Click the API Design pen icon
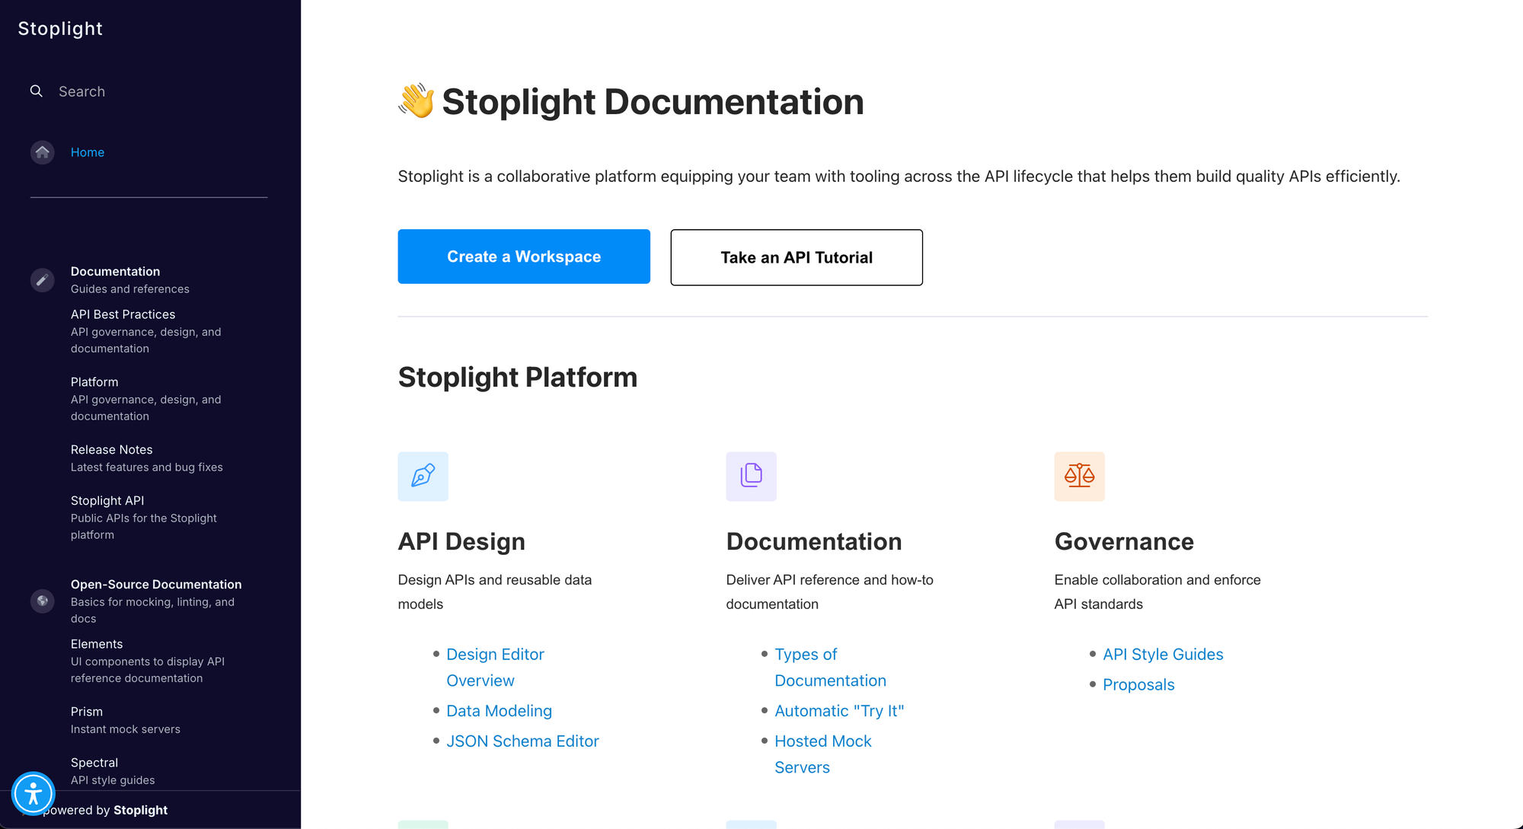1523x829 pixels. (423, 477)
